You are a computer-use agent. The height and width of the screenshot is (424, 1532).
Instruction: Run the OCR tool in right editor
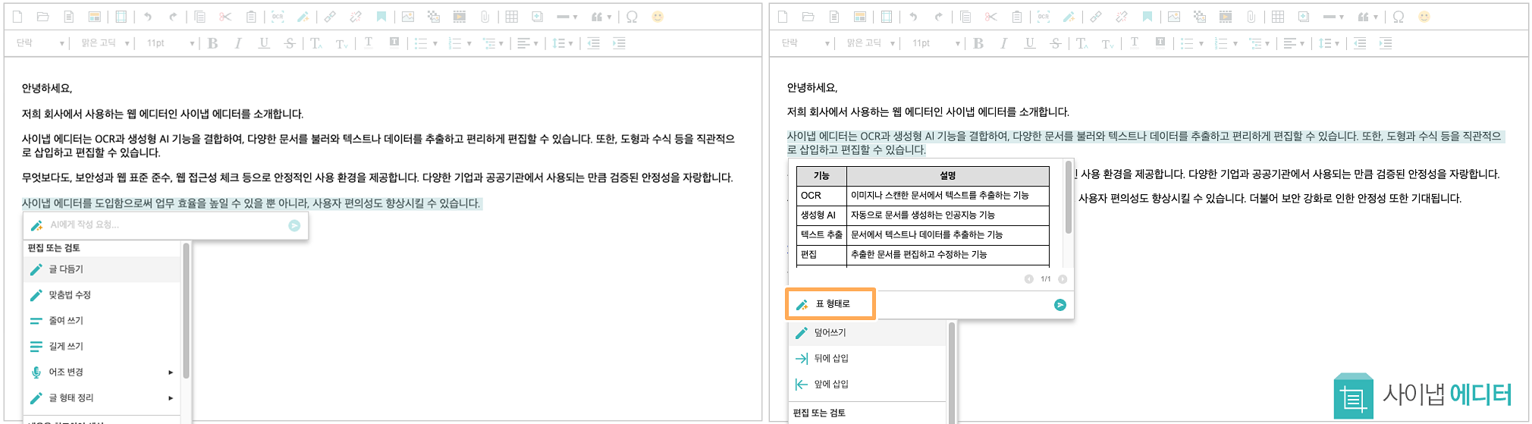1044,17
